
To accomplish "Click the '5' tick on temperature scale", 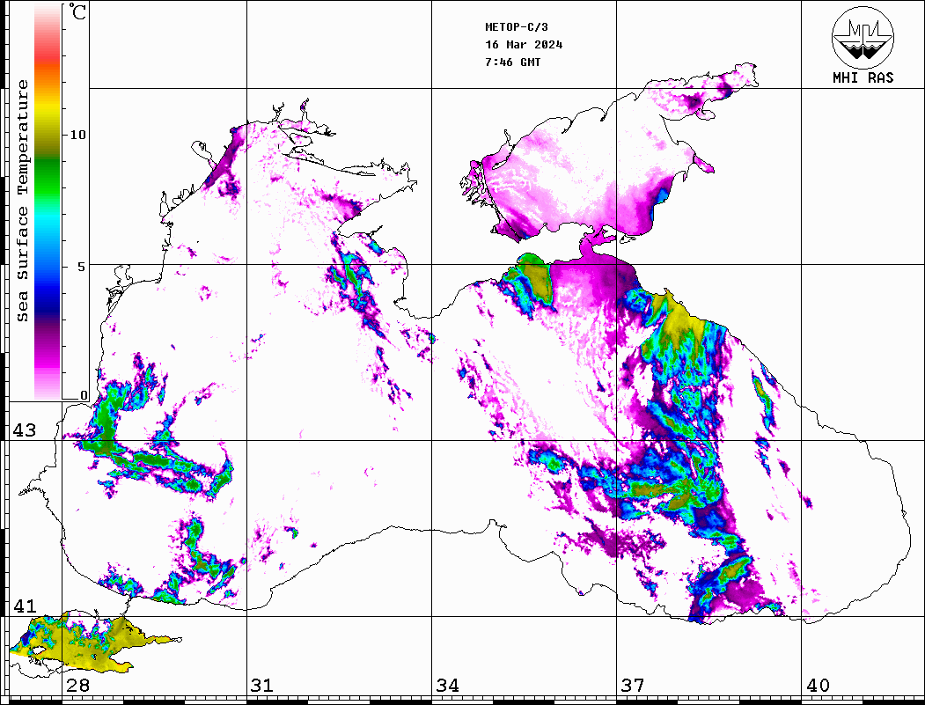I will click(x=82, y=266).
